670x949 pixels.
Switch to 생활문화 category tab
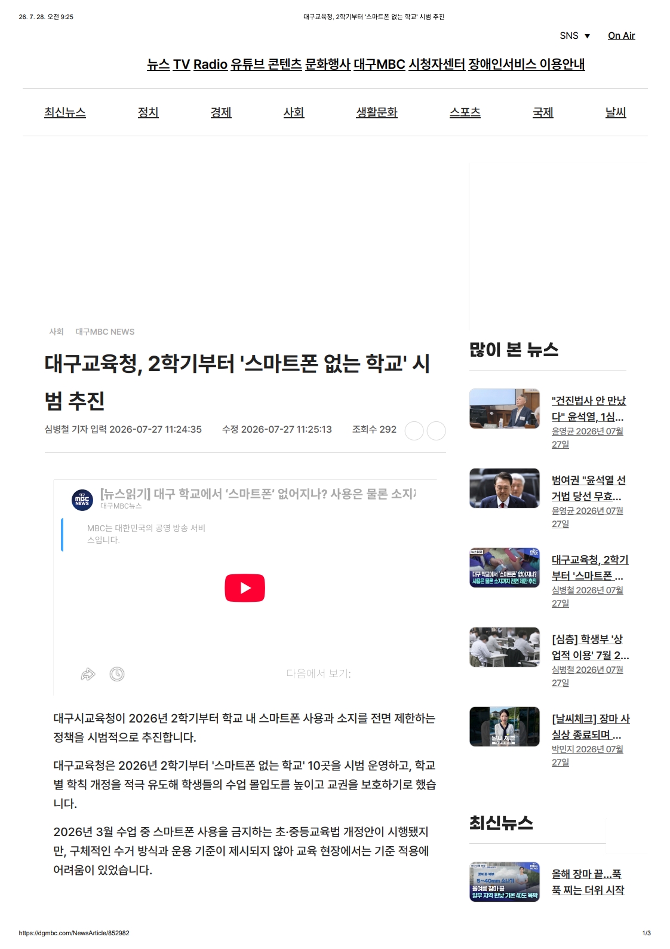pos(377,112)
